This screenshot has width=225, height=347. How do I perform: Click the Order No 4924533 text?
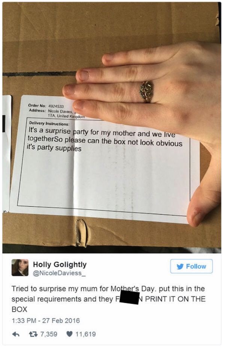[46, 106]
